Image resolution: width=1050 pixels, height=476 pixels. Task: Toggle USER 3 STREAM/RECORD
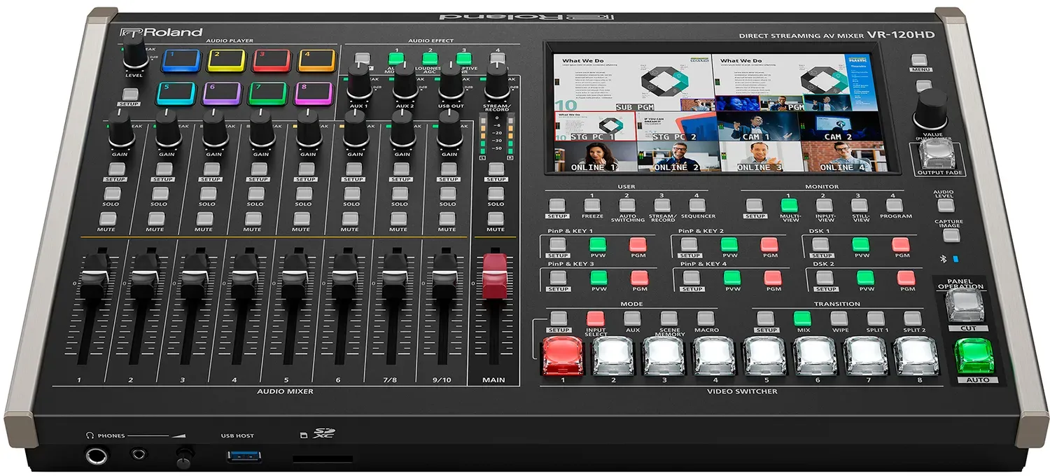point(661,205)
